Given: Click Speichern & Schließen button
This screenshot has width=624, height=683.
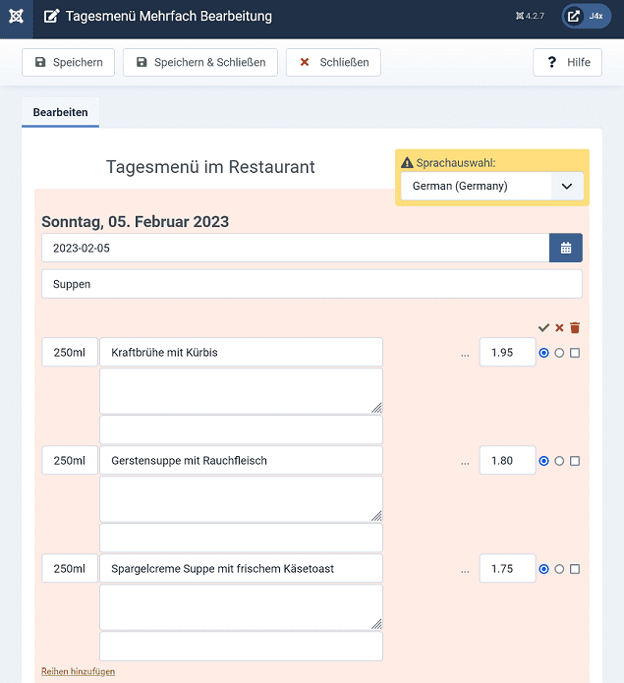Looking at the screenshot, I should pos(200,62).
